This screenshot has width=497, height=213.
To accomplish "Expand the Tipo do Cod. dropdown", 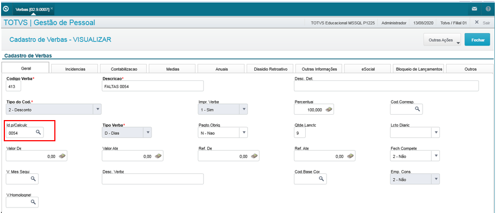I will point(98,109).
